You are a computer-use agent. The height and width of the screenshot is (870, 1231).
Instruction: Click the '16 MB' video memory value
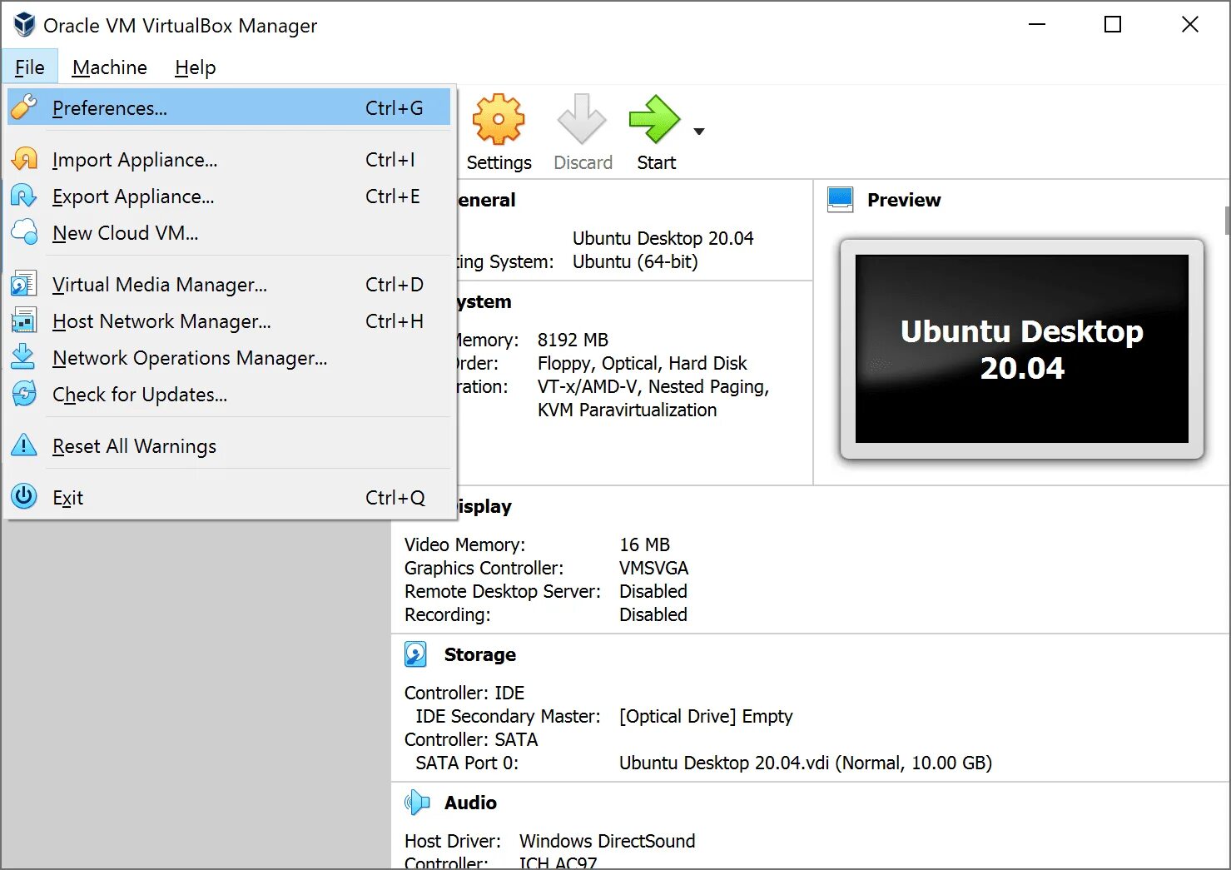644,544
